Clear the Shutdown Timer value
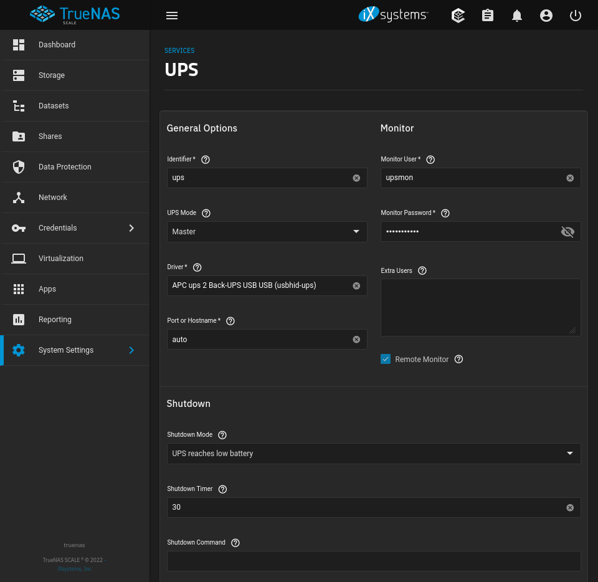 (x=570, y=508)
